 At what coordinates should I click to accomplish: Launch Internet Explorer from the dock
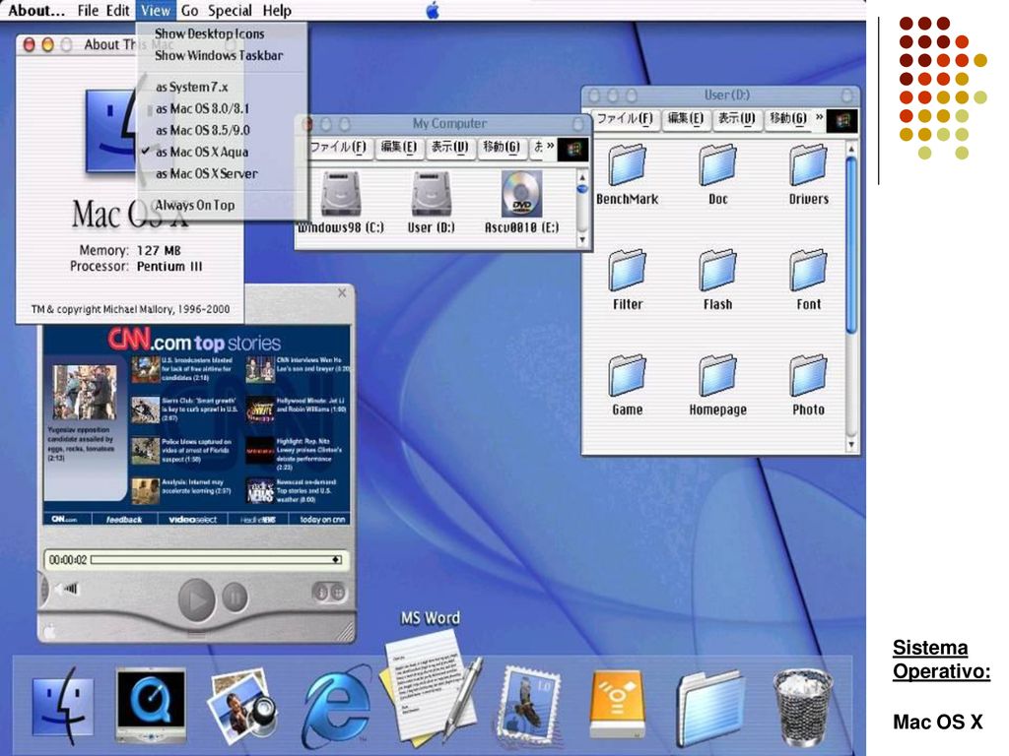[x=337, y=707]
